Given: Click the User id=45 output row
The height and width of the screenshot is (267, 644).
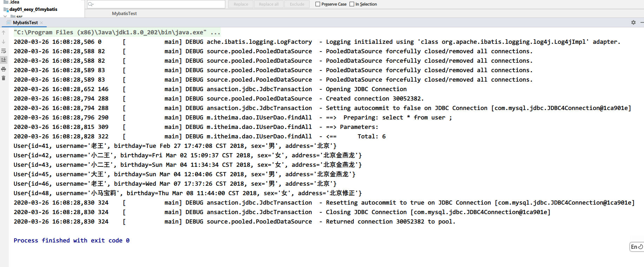Looking at the screenshot, I should point(185,174).
